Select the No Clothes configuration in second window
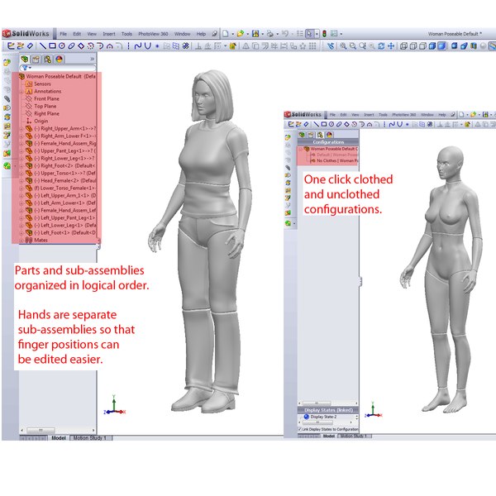496x496 pixels. [x=334, y=161]
